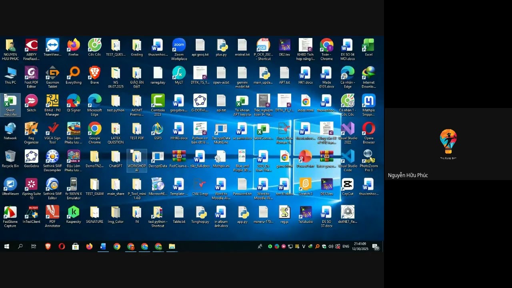The height and width of the screenshot is (288, 512).
Task: Click the ChatGPT folder on desktop
Action: point(116,159)
